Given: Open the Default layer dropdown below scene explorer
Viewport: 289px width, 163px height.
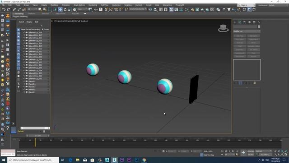Looking at the screenshot, I should pyautogui.click(x=30, y=131).
